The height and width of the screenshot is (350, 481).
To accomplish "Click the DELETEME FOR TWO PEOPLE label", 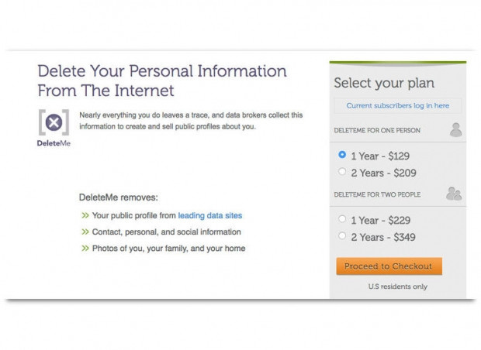I will 377,194.
